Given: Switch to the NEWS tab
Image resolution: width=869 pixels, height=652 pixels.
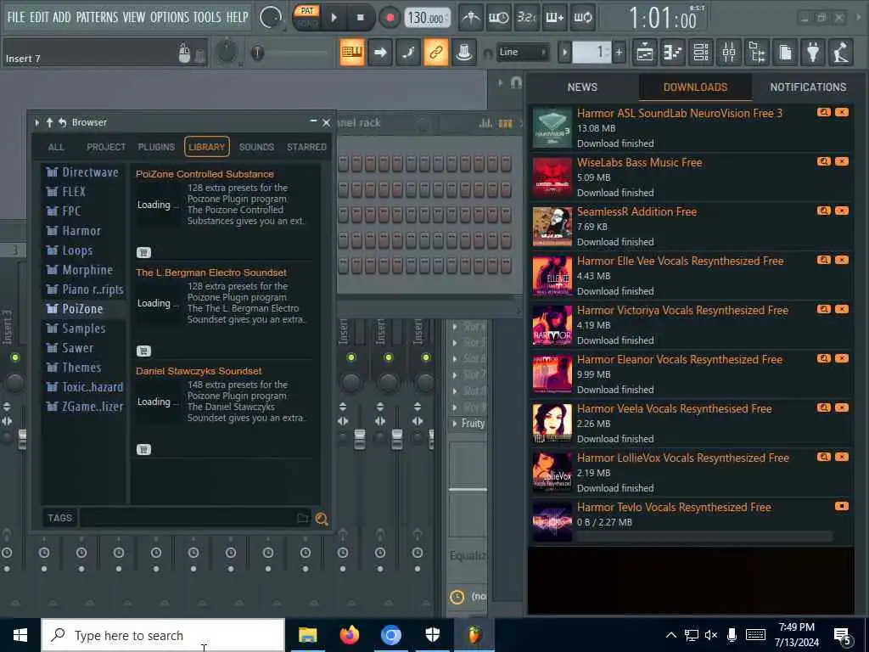Looking at the screenshot, I should click(582, 87).
